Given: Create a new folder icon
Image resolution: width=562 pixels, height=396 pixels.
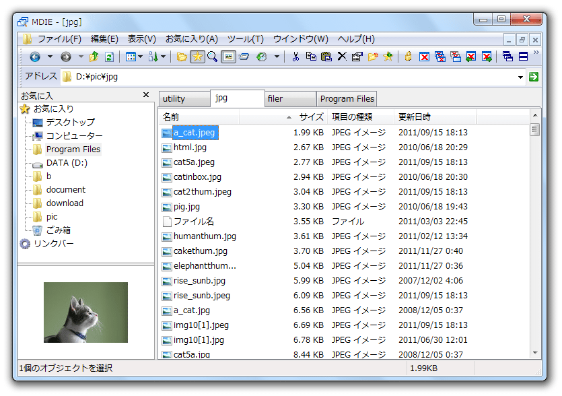Looking at the screenshot, I should click(x=373, y=57).
